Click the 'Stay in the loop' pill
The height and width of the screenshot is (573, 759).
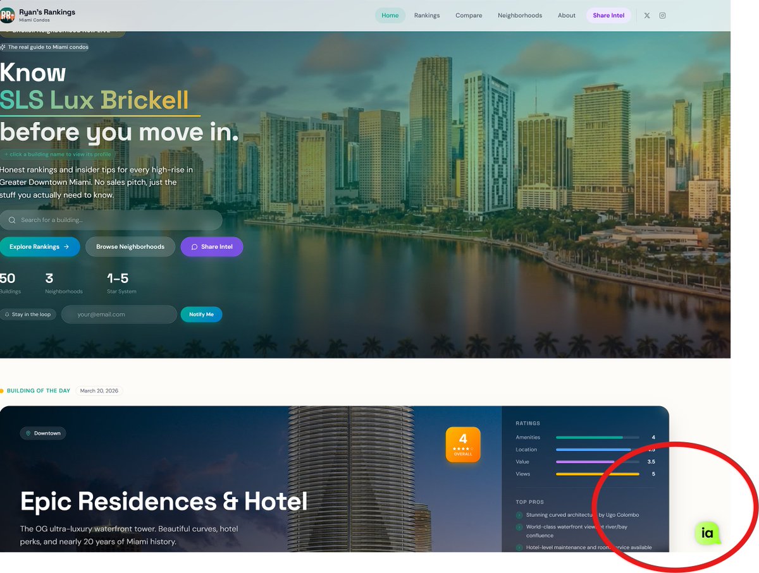tap(28, 314)
